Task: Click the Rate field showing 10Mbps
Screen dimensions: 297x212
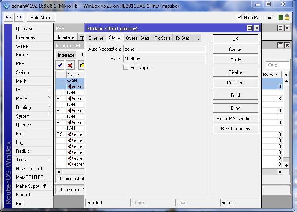Action: pos(164,59)
